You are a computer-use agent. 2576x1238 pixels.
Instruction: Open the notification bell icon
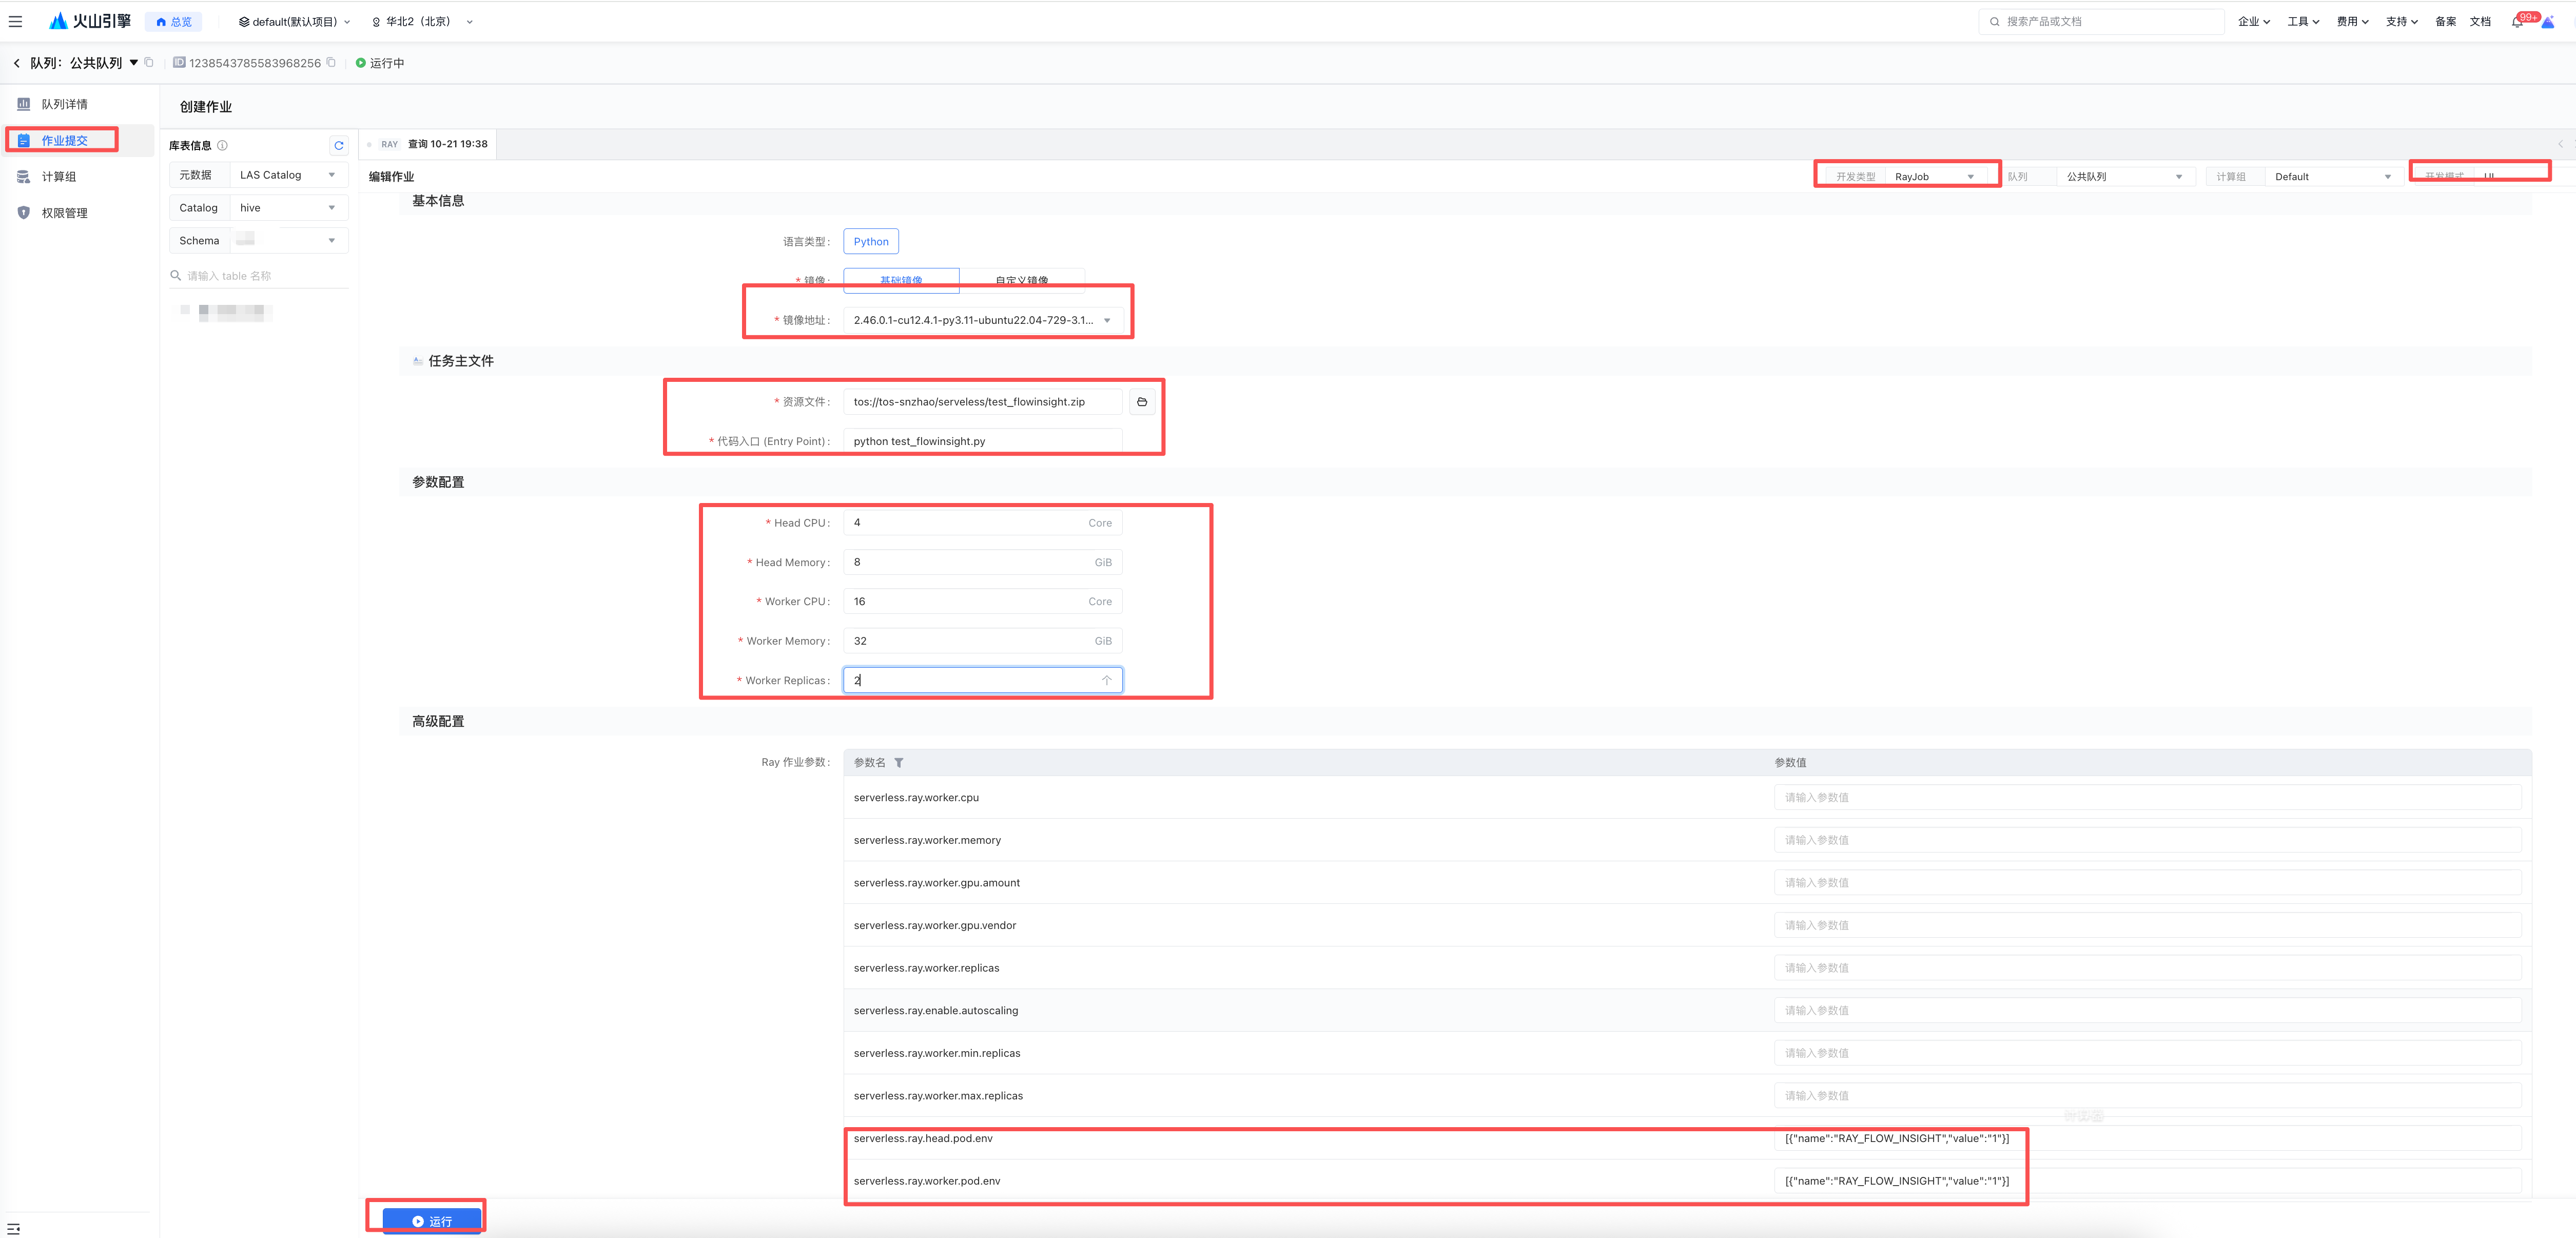2516,22
